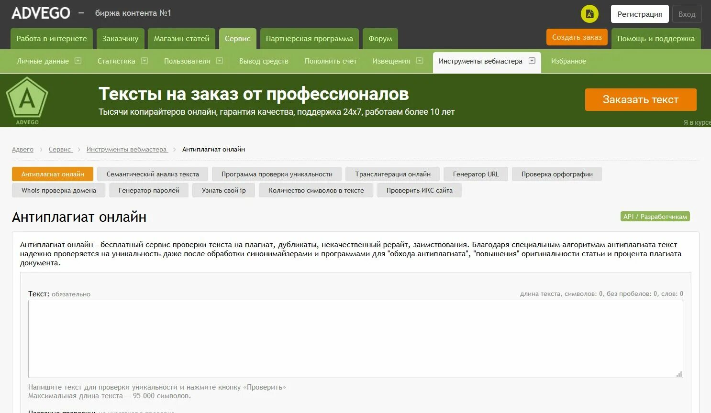Follow the Сервис breadcrumb link

coord(60,149)
